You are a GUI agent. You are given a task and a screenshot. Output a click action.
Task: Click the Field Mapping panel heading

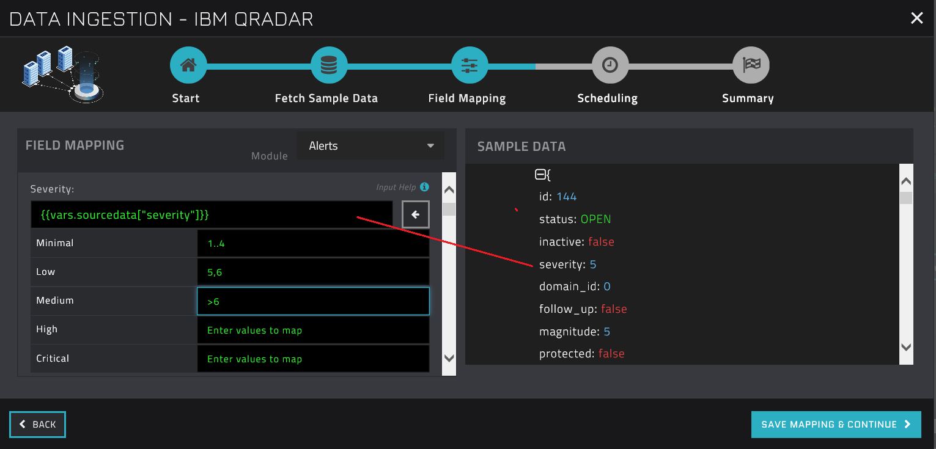pos(75,145)
